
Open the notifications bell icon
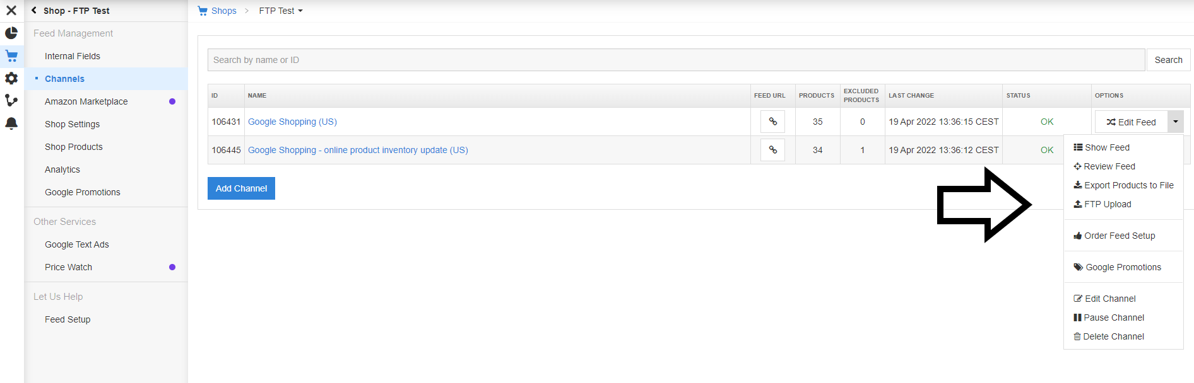click(11, 123)
